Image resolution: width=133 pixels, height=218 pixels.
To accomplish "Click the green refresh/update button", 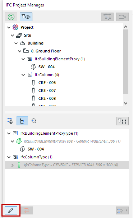I will [11, 17].
